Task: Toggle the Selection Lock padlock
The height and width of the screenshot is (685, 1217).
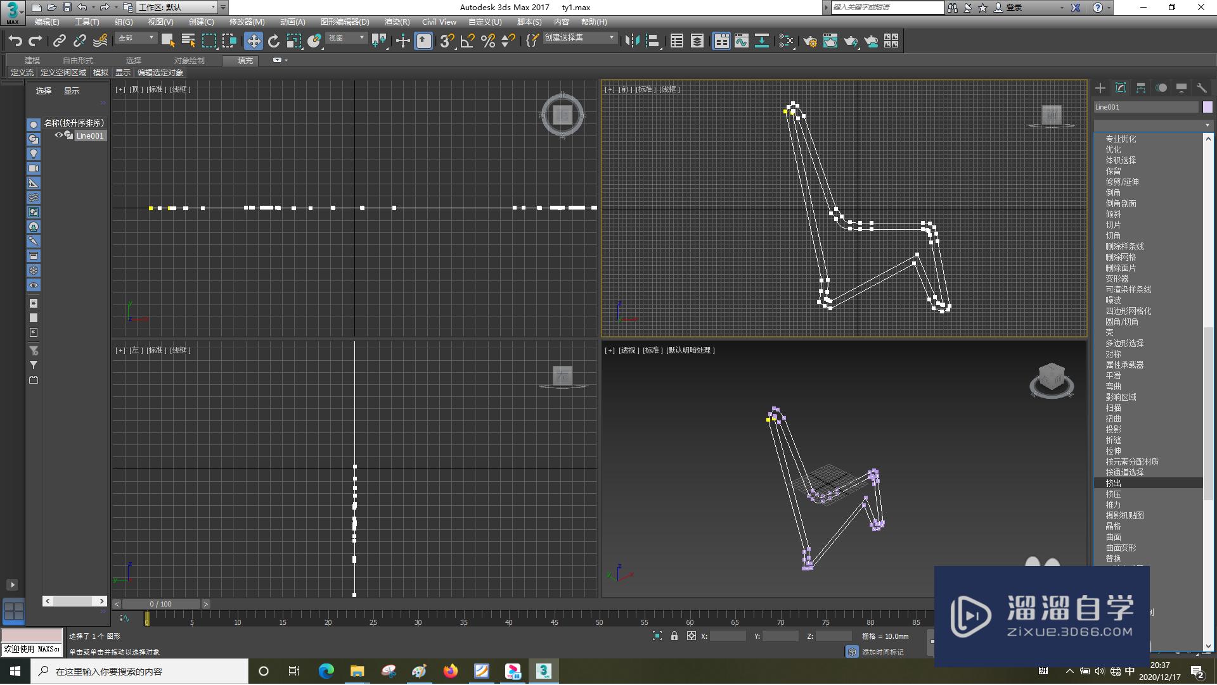Action: coord(674,636)
